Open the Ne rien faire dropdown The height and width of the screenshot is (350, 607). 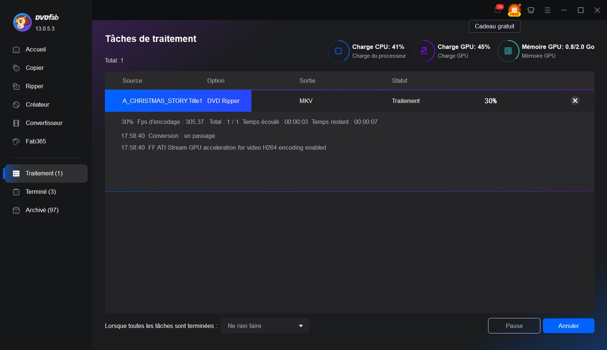coord(264,326)
